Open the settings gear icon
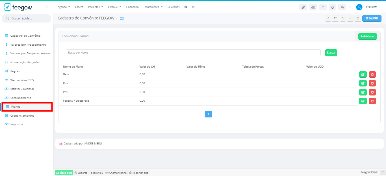Image resolution: width=386 pixels, height=176 pixels. pyautogui.click(x=193, y=7)
